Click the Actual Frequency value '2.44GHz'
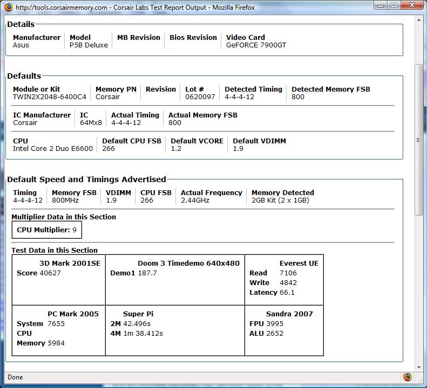The width and height of the screenshot is (427, 388). point(195,200)
